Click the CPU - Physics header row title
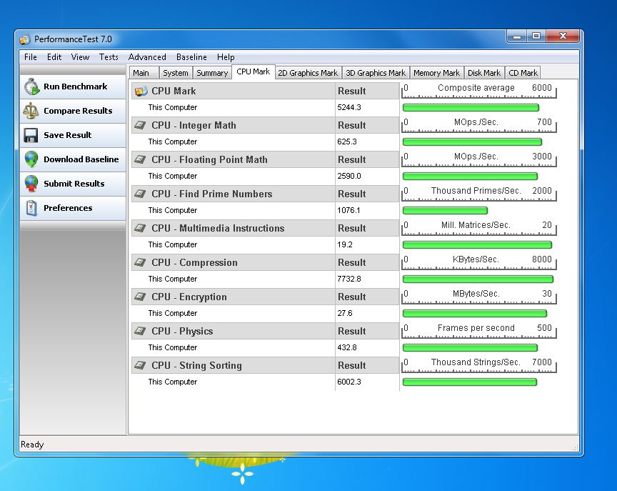This screenshot has height=491, width=617. pyautogui.click(x=182, y=331)
